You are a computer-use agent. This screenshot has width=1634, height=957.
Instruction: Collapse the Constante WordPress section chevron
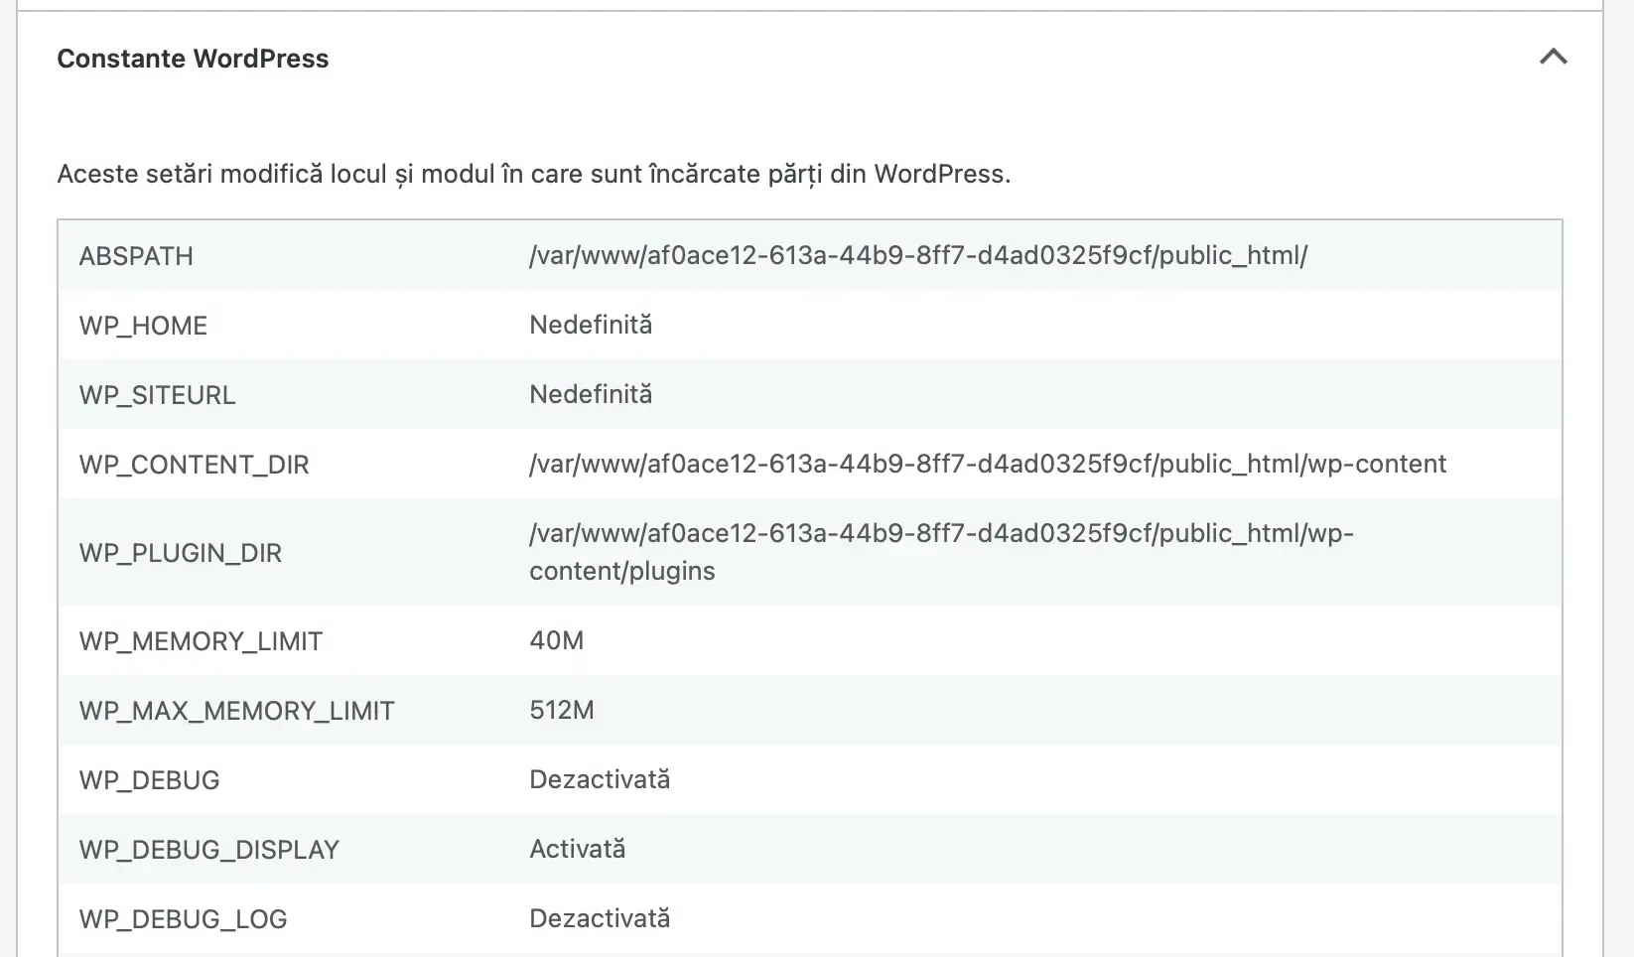click(1553, 58)
